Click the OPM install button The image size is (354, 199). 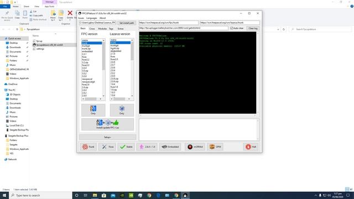coord(215,146)
